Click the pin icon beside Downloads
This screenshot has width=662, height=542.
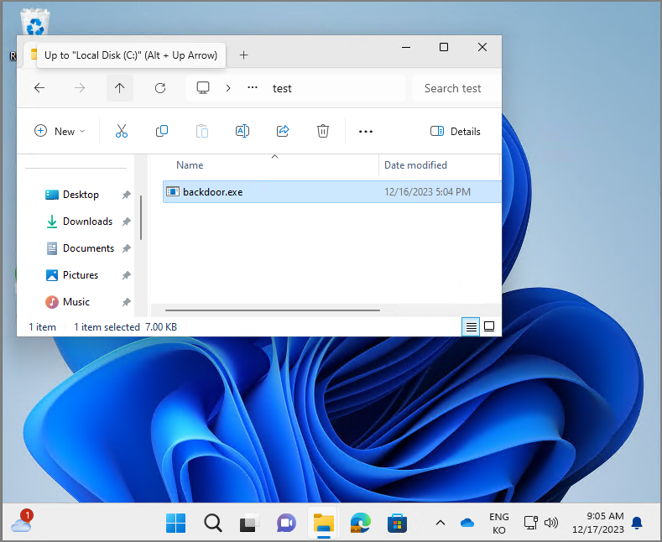click(x=126, y=221)
